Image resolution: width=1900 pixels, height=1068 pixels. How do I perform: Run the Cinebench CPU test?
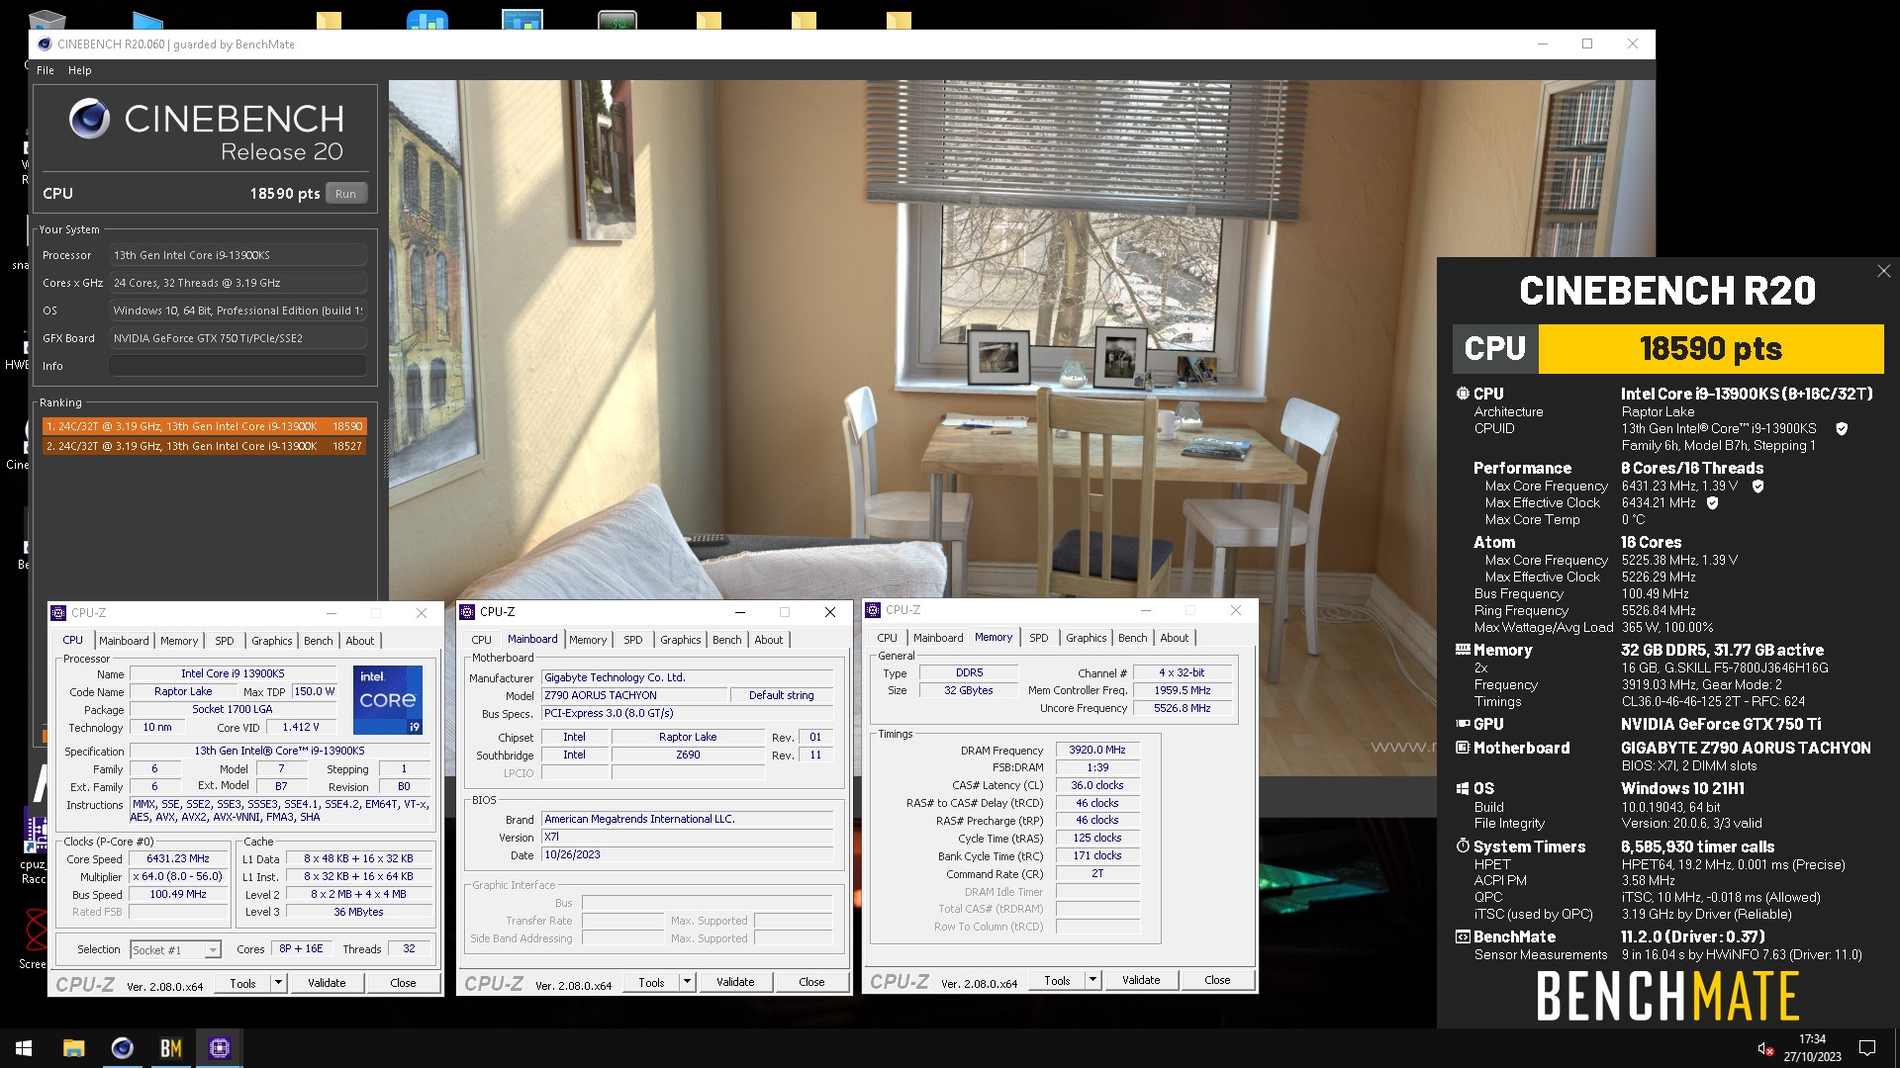pos(345,194)
